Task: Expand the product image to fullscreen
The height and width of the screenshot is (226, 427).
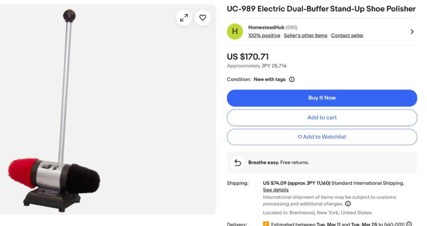Action: 184,18
